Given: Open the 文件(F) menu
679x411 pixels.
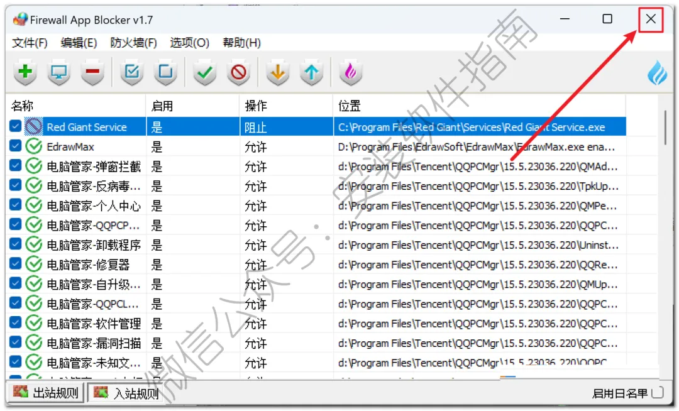Looking at the screenshot, I should coord(30,43).
